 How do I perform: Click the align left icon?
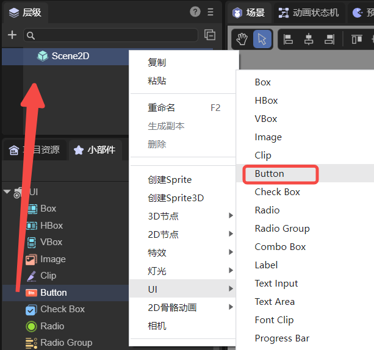pyautogui.click(x=289, y=39)
